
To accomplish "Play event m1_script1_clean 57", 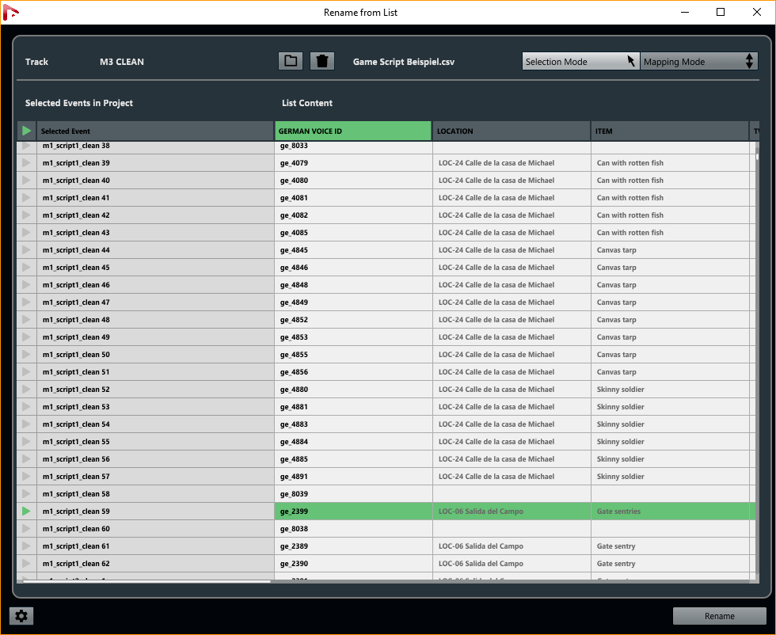I will [x=27, y=476].
